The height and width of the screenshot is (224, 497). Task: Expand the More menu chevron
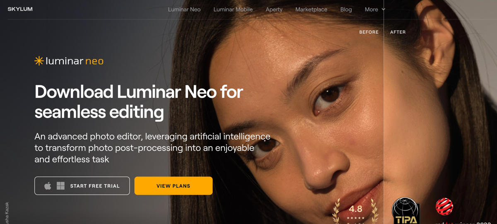pos(383,10)
